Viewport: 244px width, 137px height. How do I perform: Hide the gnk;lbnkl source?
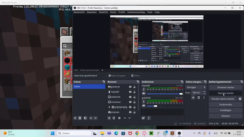[x=130, y=87]
